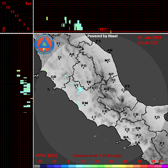Image resolution: width=168 pixels, height=168 pixels.
Task: Select the PG city label on map
Action: [x=84, y=66]
